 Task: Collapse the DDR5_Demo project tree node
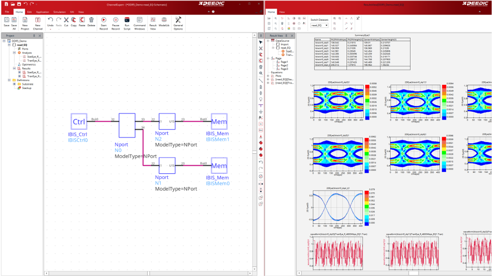coord(4,41)
